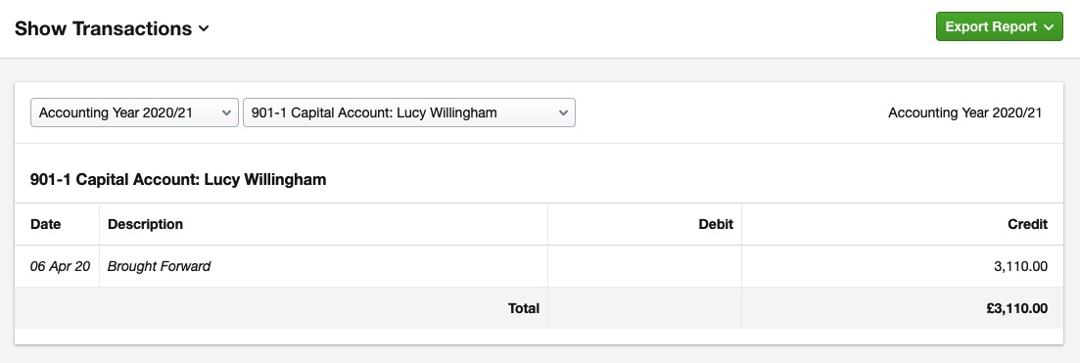1080x363 pixels.
Task: Click the 06 Apr 20 date cell
Action: point(60,266)
